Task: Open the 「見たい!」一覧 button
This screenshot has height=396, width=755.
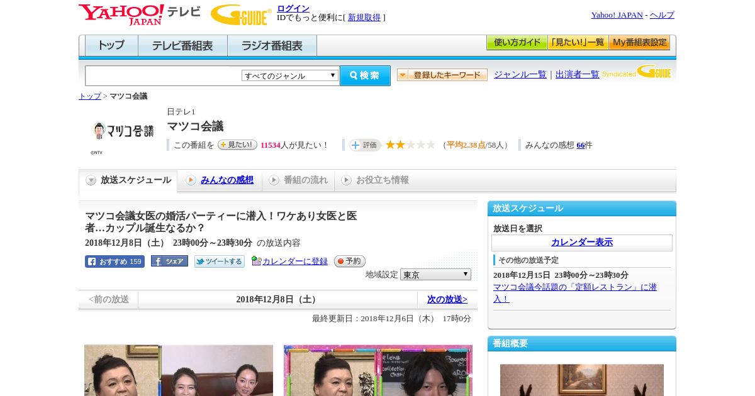Action: click(578, 43)
